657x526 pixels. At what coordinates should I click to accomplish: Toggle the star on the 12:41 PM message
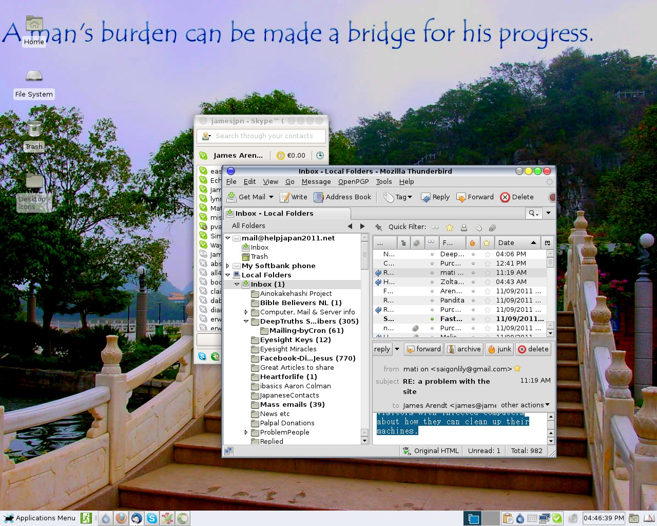488,264
